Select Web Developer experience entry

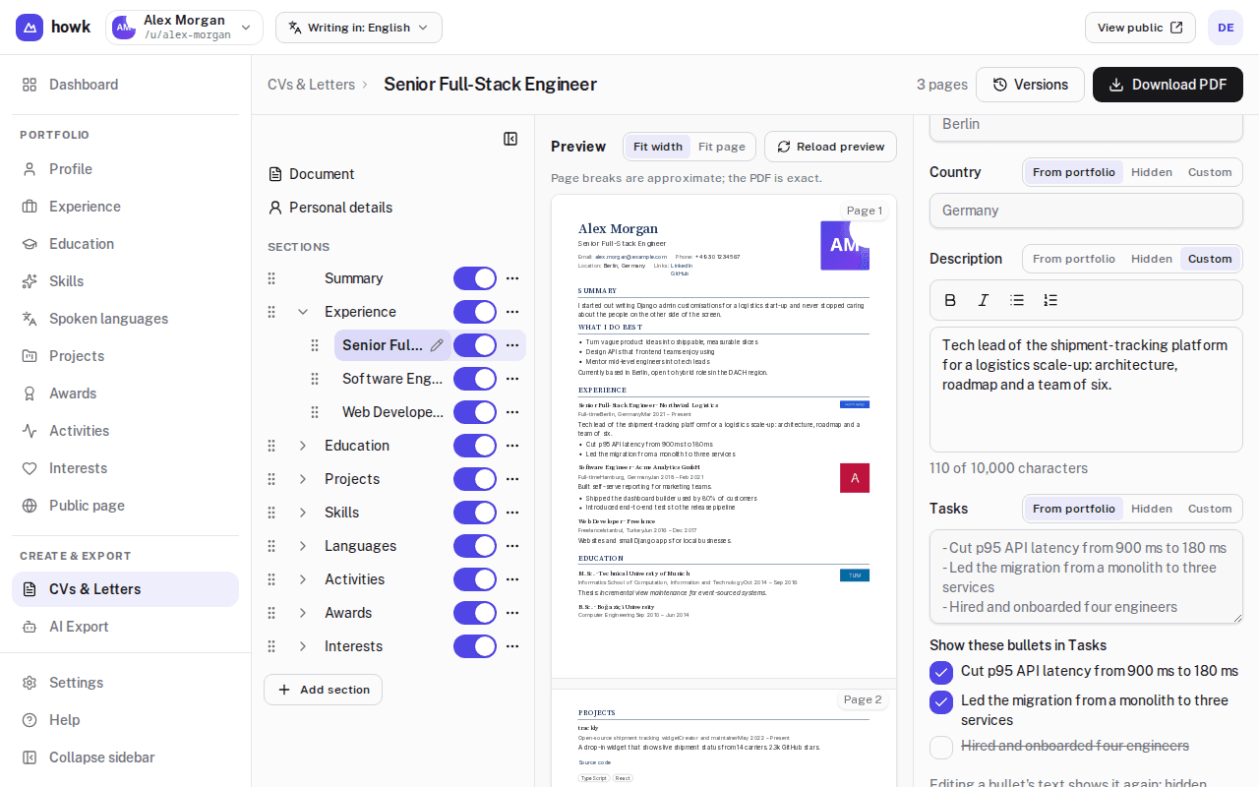click(x=392, y=412)
